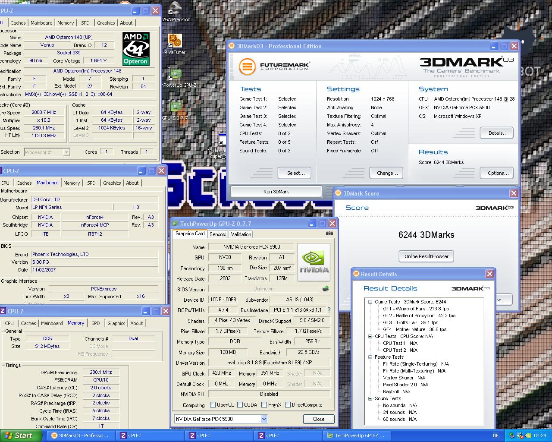Screen dimensions: 552x442
Task: Click the Memory Size 512 MBytes value
Action: (x=47, y=346)
